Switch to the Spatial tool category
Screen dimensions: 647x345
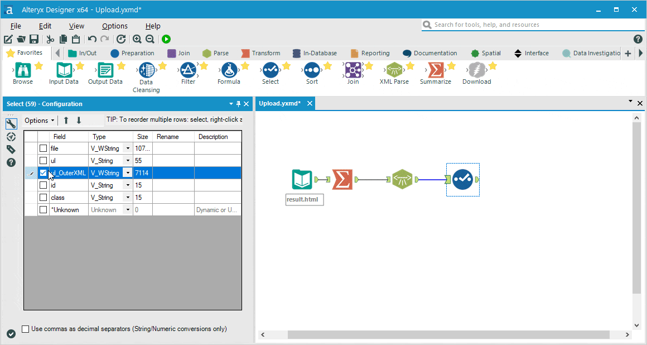tap(486, 53)
